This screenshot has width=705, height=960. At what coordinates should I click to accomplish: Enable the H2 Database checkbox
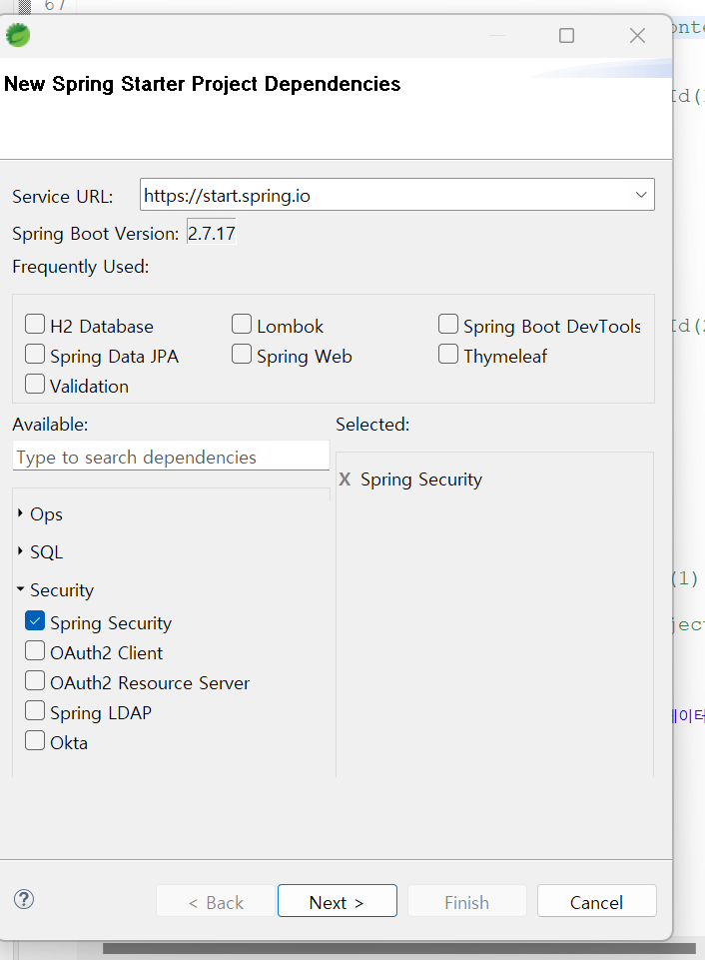(x=35, y=324)
